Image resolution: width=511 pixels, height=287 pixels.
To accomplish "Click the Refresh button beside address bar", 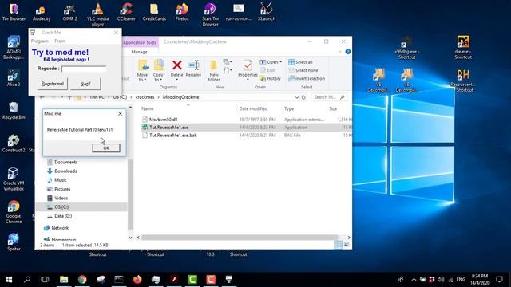I will (x=303, y=97).
